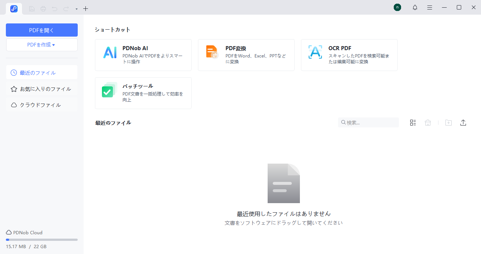Open a new tab with the plus button

pos(85,8)
